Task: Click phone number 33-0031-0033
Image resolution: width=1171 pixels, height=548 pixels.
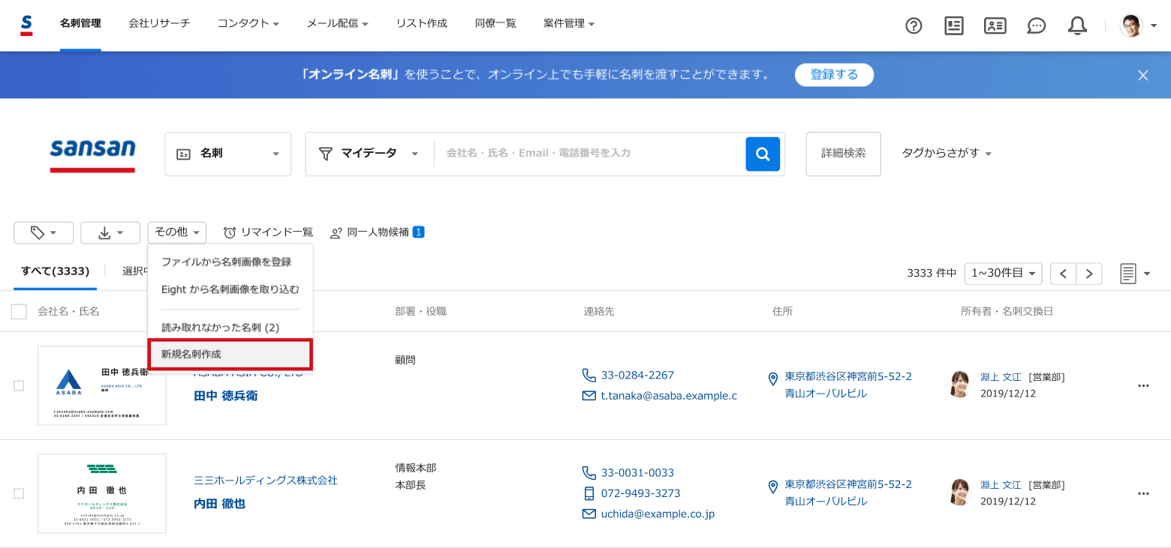Action: point(638,473)
